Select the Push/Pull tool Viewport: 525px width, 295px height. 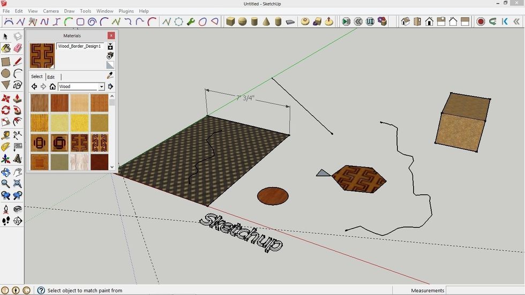click(x=17, y=99)
